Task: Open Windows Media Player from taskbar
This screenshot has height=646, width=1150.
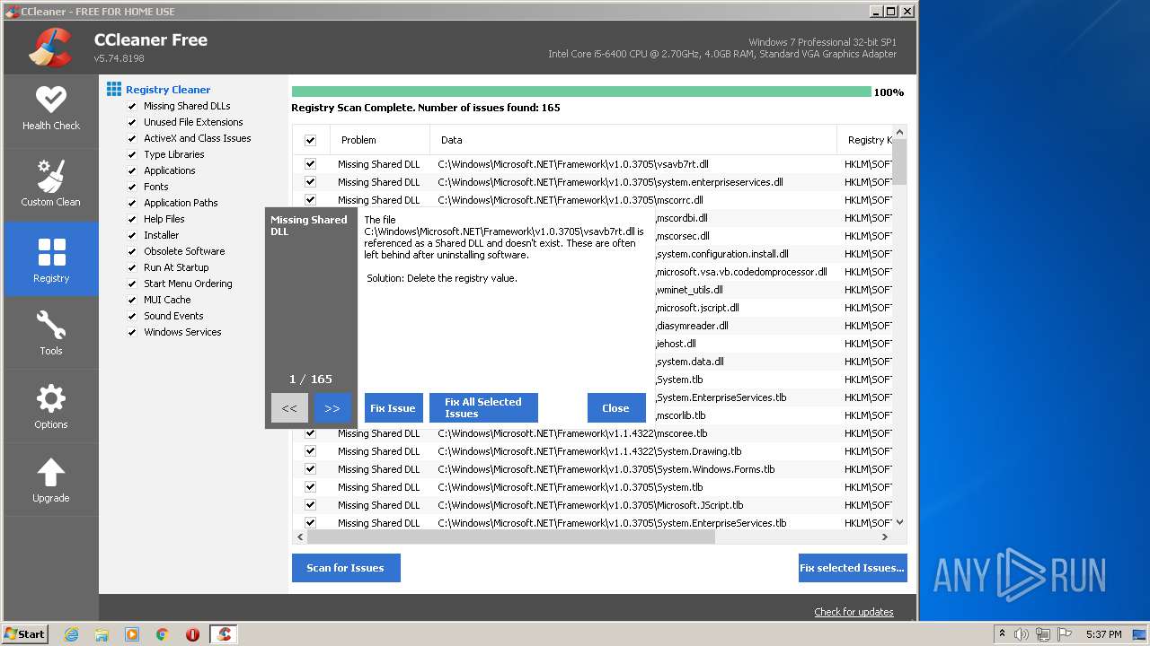Action: [x=132, y=634]
